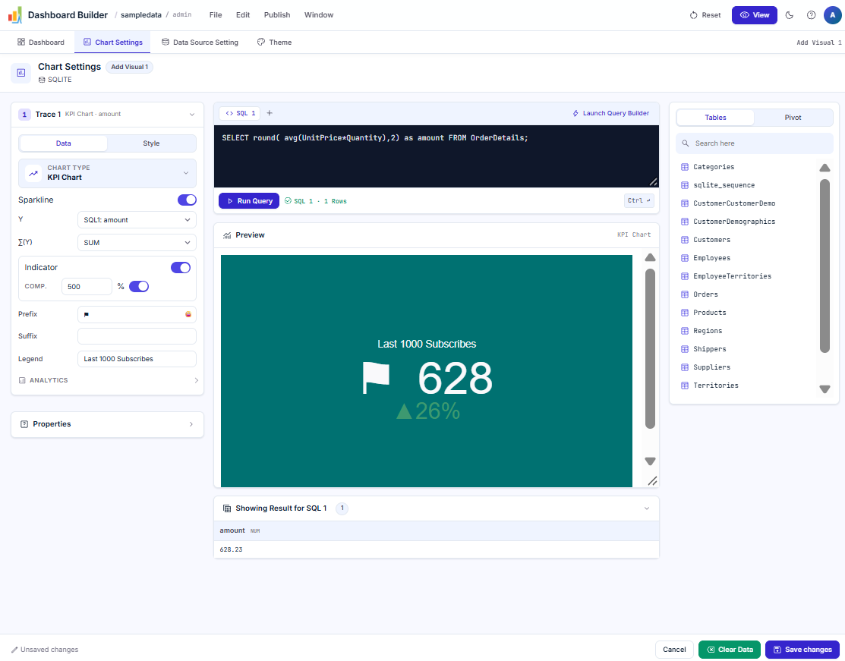845x661 pixels.
Task: Add a new SQL tab with plus icon
Action: click(270, 113)
